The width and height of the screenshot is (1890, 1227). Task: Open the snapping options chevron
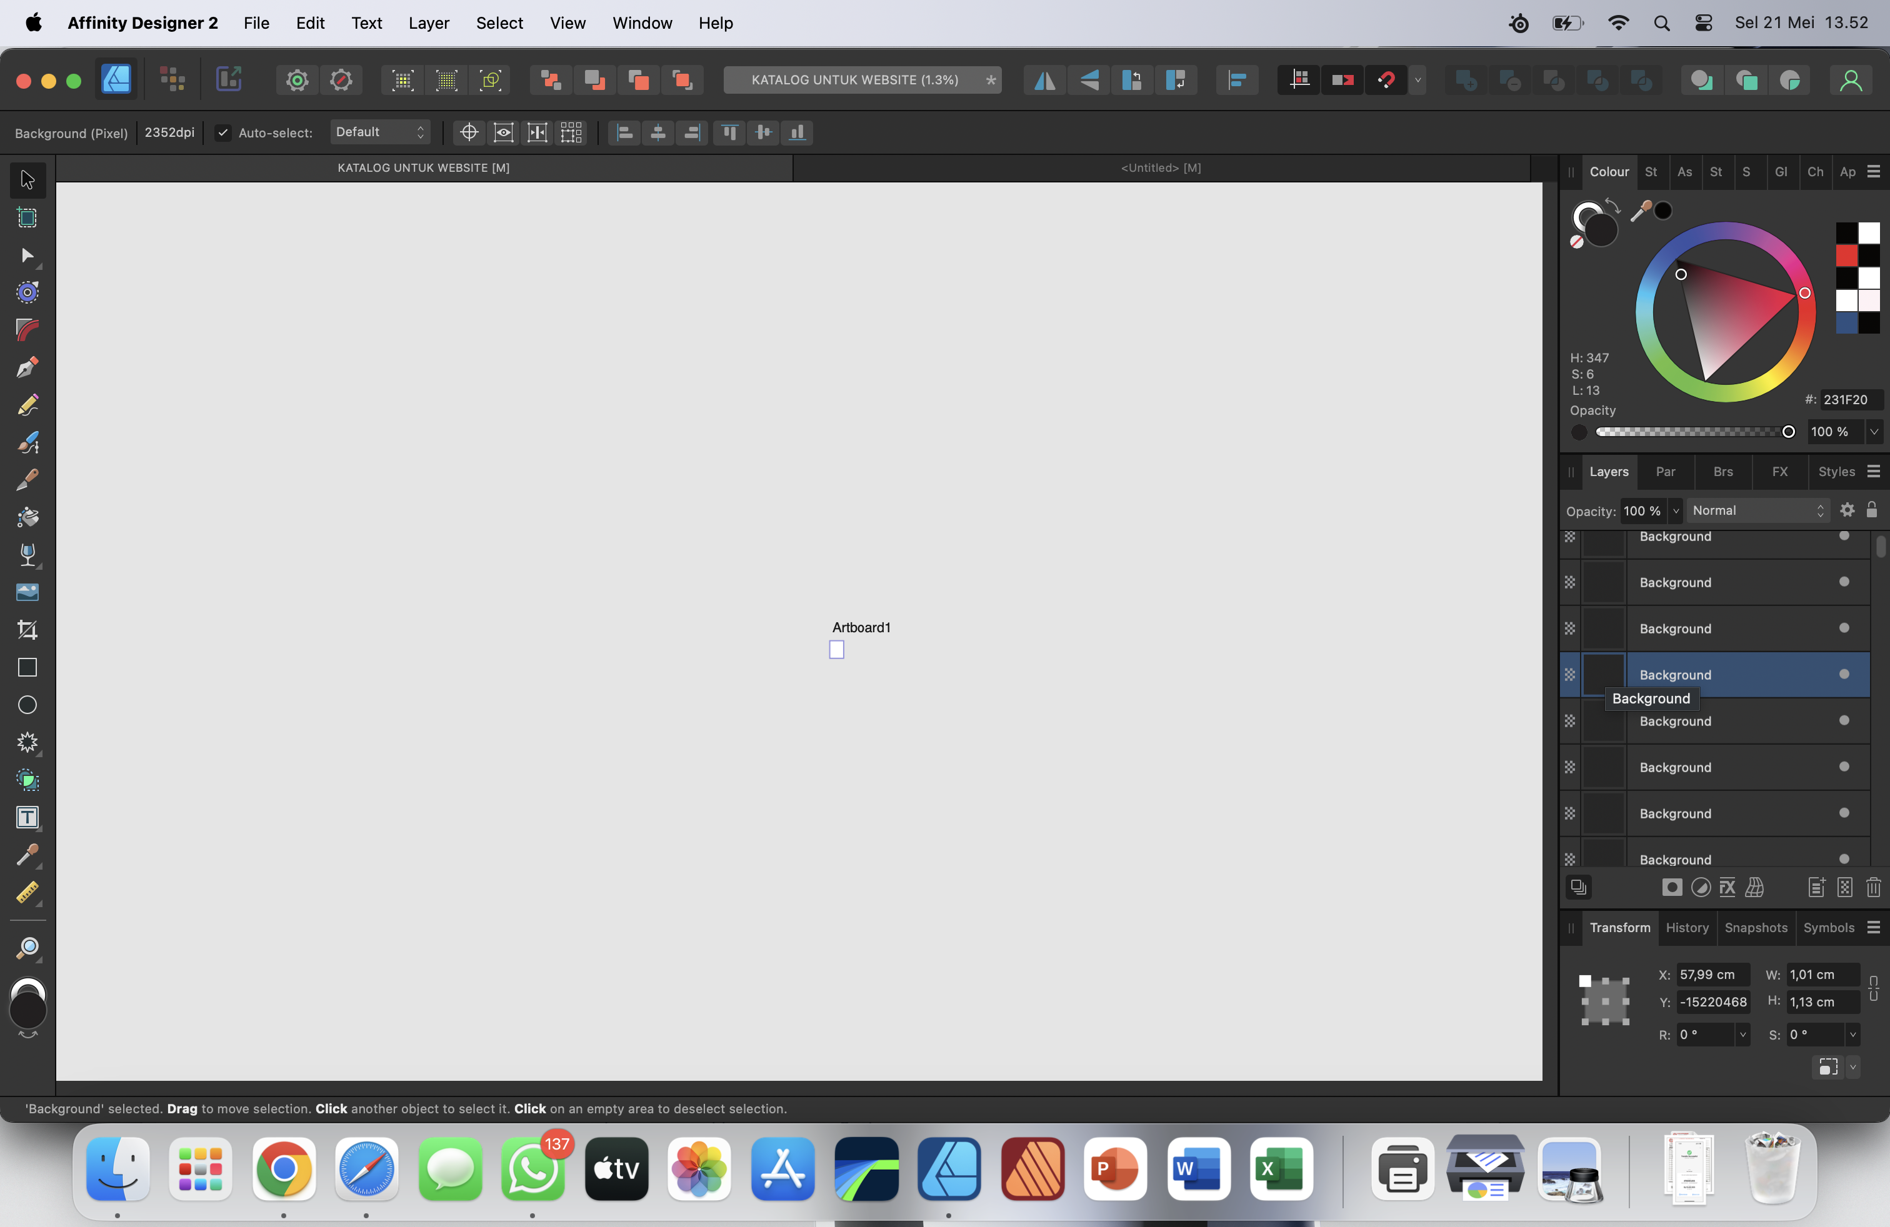coord(1418,79)
